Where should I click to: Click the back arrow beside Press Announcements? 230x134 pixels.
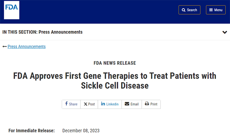click(4, 46)
